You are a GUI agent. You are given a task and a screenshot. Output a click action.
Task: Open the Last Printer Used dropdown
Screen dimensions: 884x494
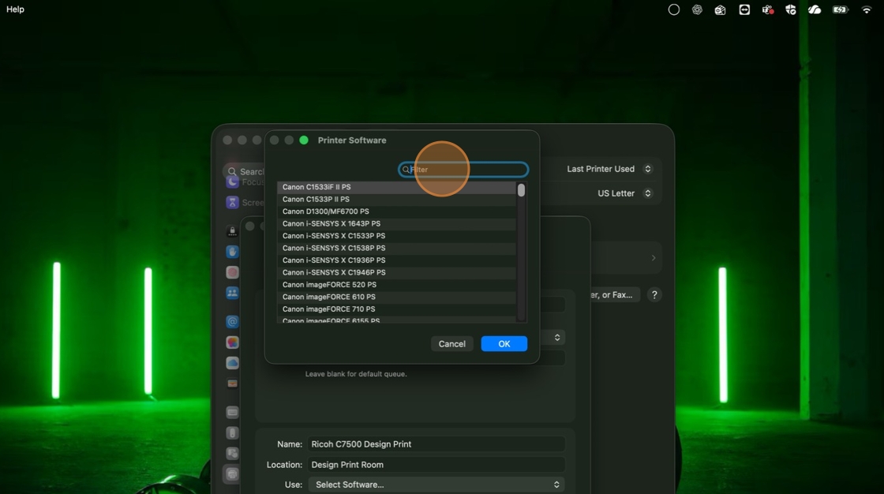click(x=609, y=169)
